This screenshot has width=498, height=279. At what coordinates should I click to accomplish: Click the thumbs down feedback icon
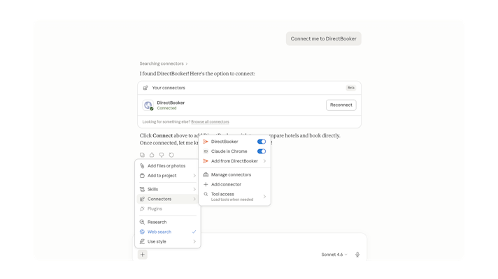pos(162,155)
